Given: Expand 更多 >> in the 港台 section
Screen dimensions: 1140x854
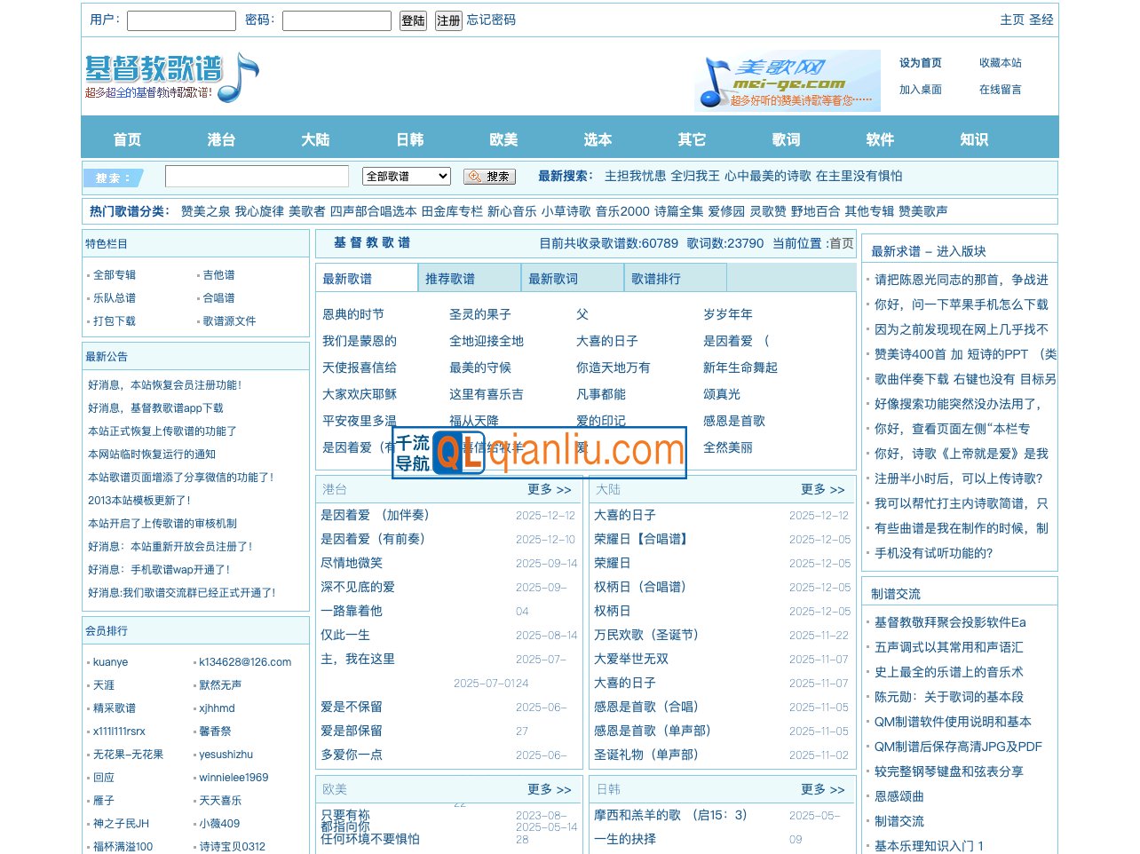Looking at the screenshot, I should [549, 489].
